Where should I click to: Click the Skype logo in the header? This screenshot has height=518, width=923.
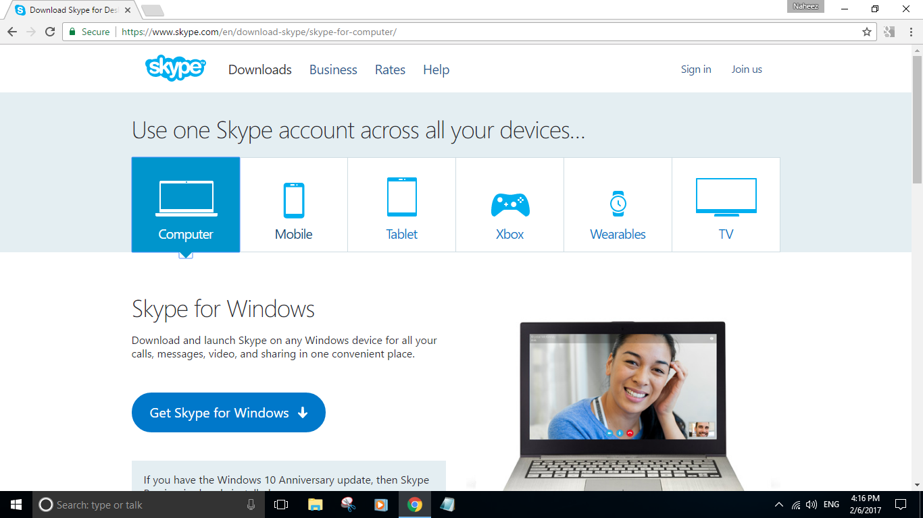click(176, 68)
